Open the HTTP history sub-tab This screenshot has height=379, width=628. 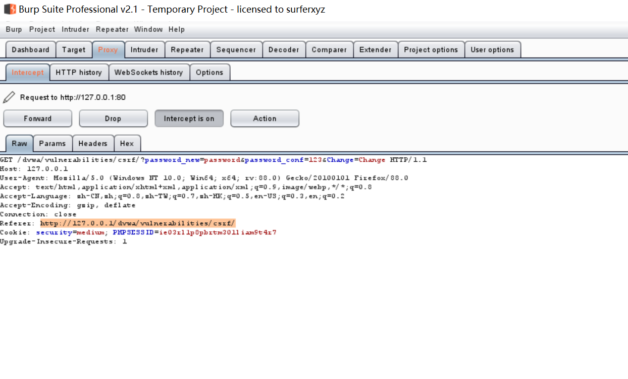point(79,73)
